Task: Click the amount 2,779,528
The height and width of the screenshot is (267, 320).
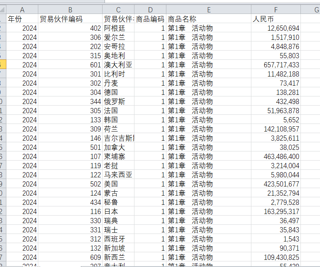Action: [x=276, y=202]
